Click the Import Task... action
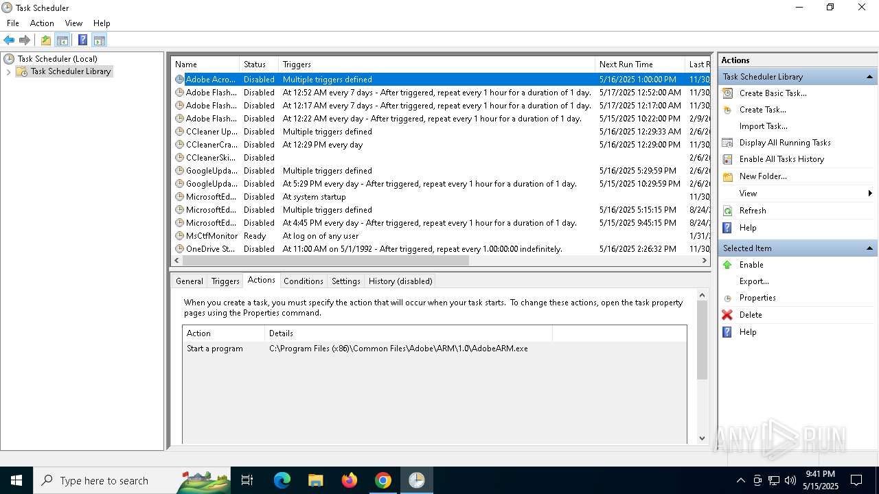 [764, 126]
